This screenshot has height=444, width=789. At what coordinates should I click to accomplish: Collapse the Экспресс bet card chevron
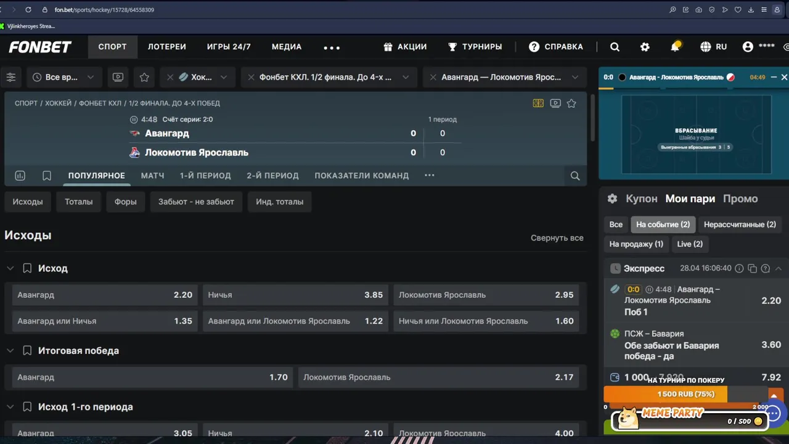coord(779,268)
